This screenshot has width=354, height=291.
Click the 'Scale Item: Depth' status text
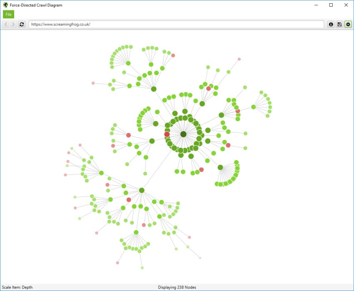point(17,287)
